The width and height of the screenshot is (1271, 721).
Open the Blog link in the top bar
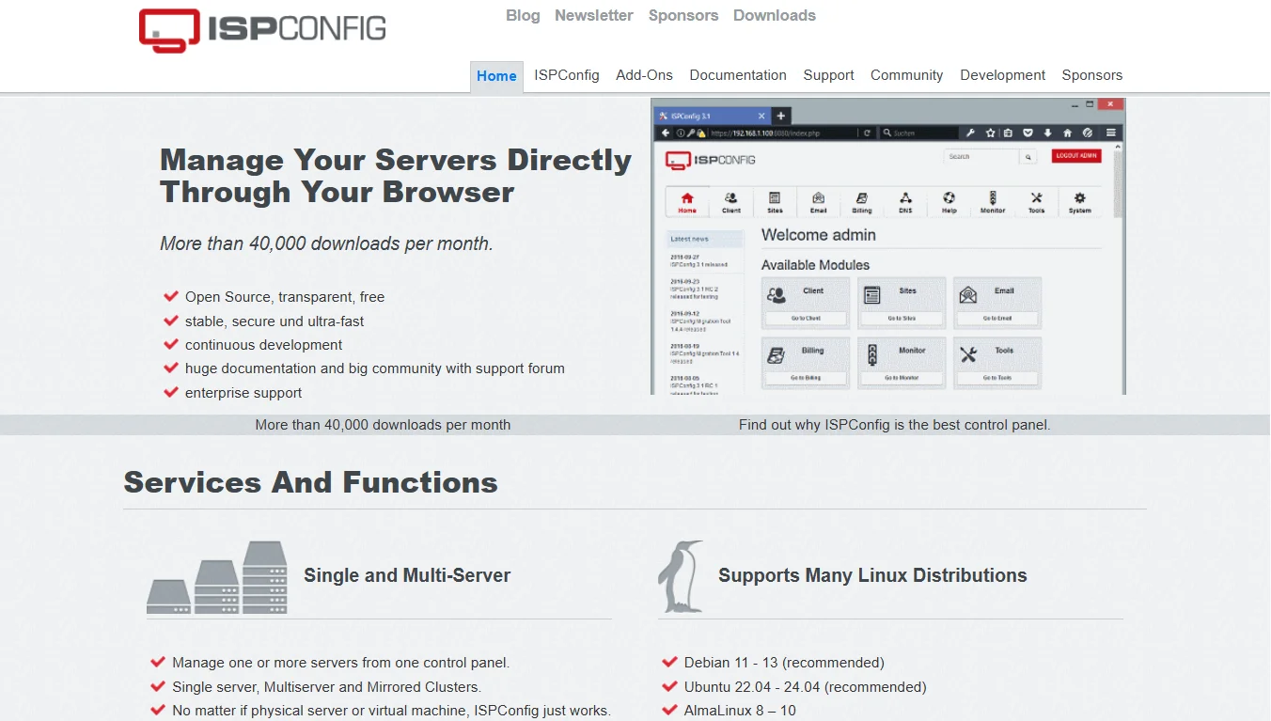pos(523,15)
